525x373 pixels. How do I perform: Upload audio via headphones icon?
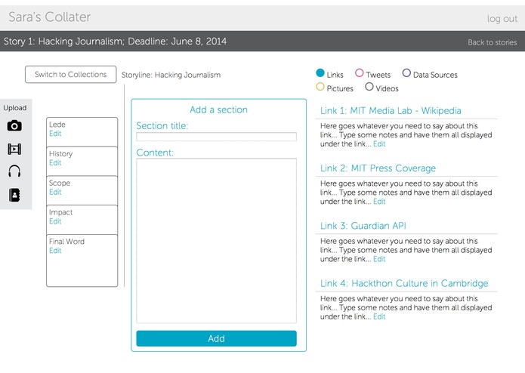coord(14,171)
